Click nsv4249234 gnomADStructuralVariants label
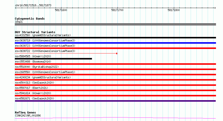The image size is (223, 121). click(x=43, y=77)
